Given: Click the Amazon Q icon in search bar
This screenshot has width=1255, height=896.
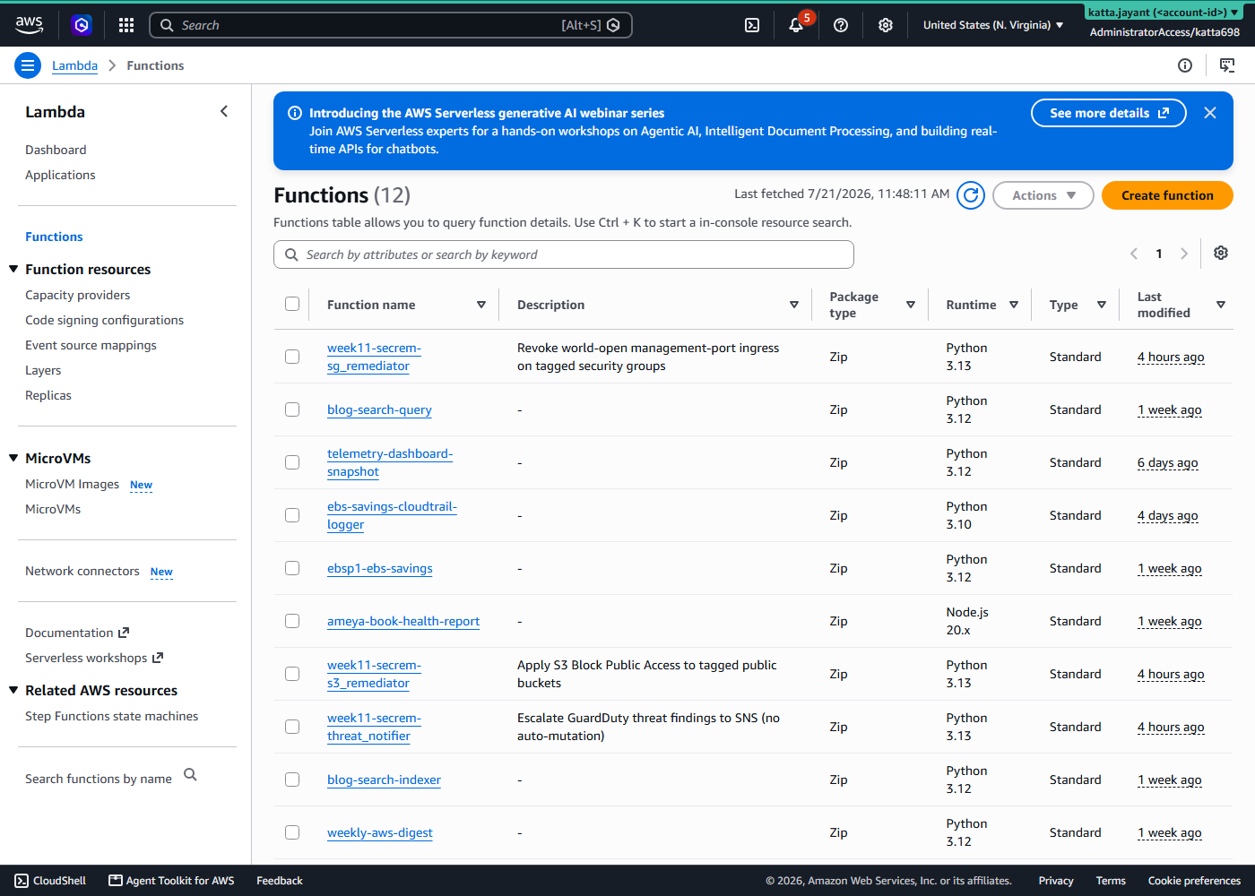Looking at the screenshot, I should [613, 25].
